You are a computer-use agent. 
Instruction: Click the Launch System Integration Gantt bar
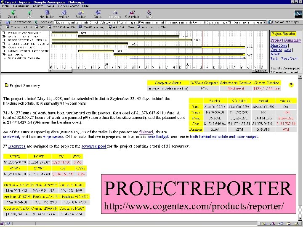[x=96, y=51]
